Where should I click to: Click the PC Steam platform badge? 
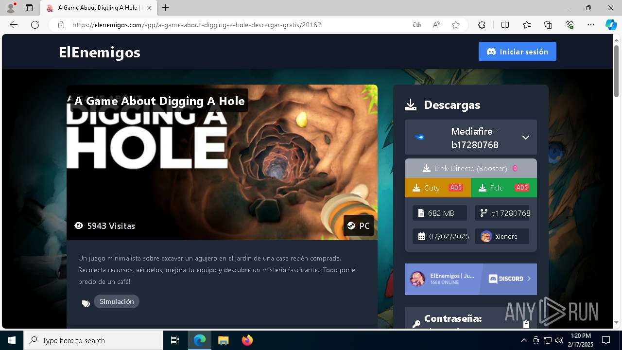coord(359,226)
